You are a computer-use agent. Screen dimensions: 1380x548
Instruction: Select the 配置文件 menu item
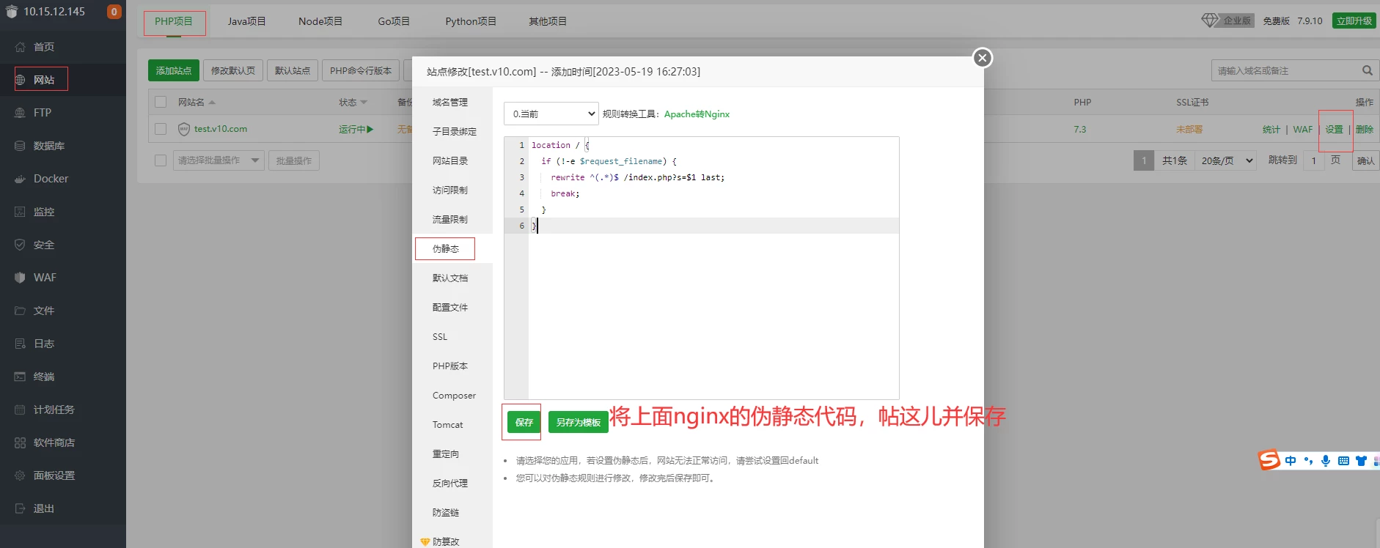(449, 308)
